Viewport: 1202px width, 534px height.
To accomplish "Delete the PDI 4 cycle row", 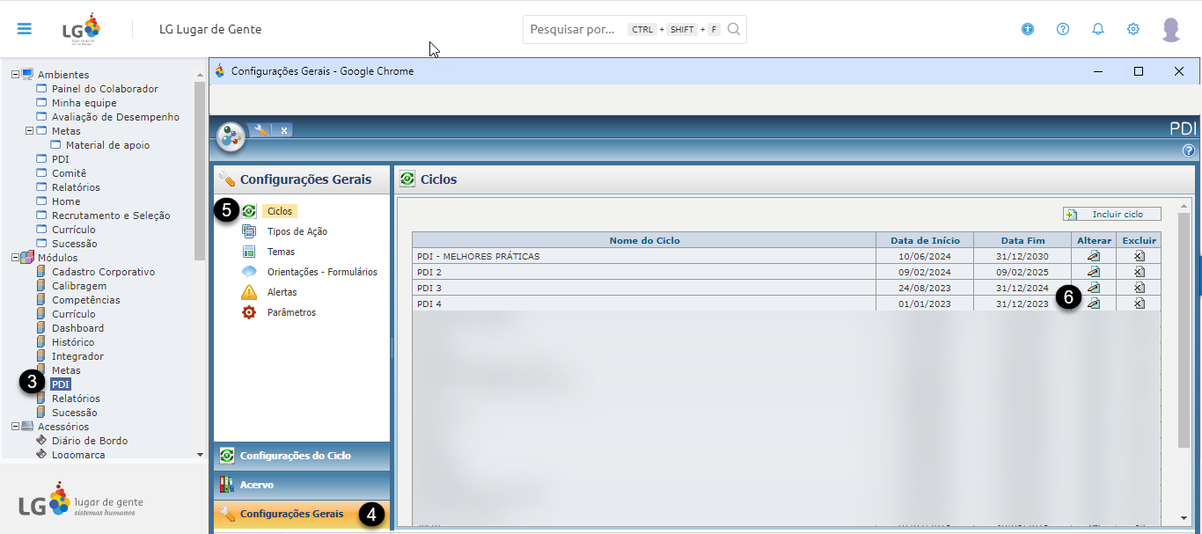I will tap(1139, 304).
